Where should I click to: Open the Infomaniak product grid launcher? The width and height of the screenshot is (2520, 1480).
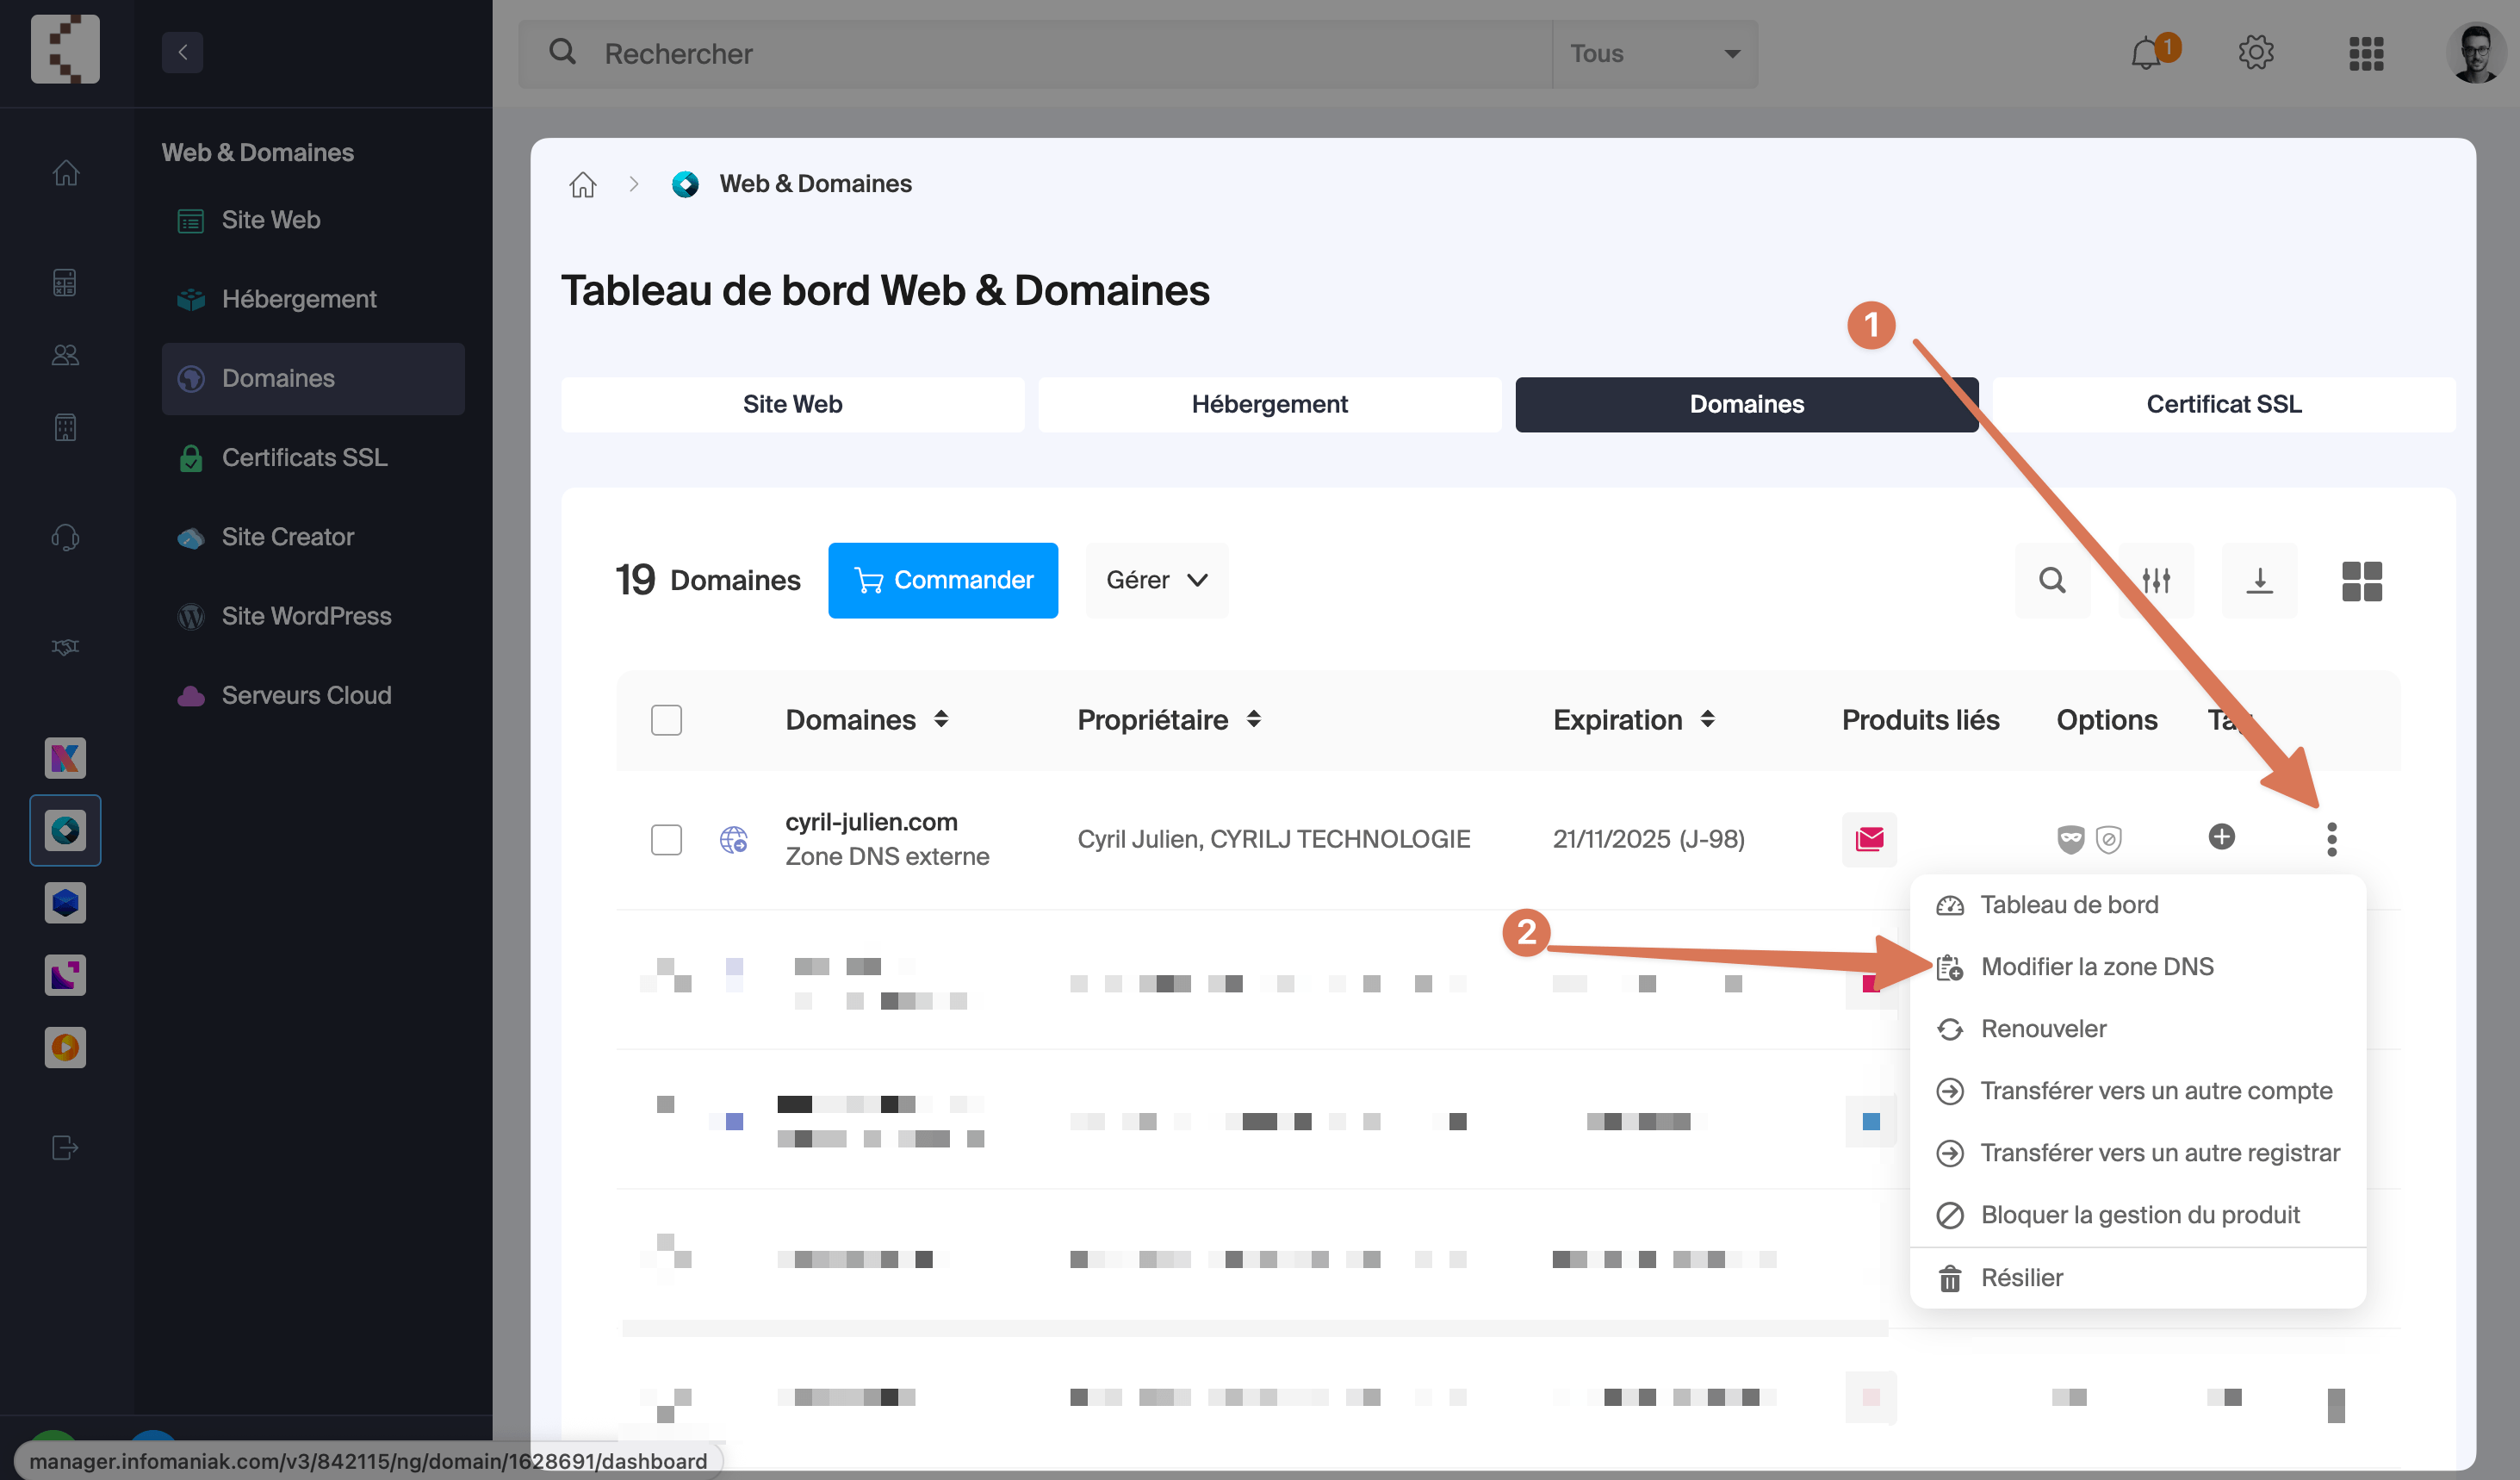tap(2366, 53)
